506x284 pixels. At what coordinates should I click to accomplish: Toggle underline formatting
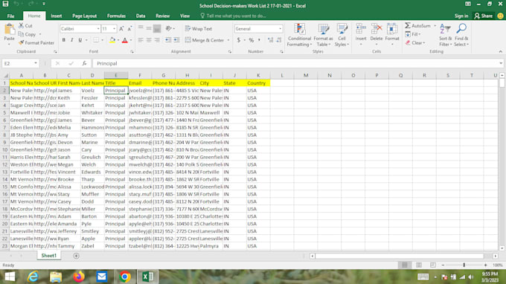click(x=80, y=40)
